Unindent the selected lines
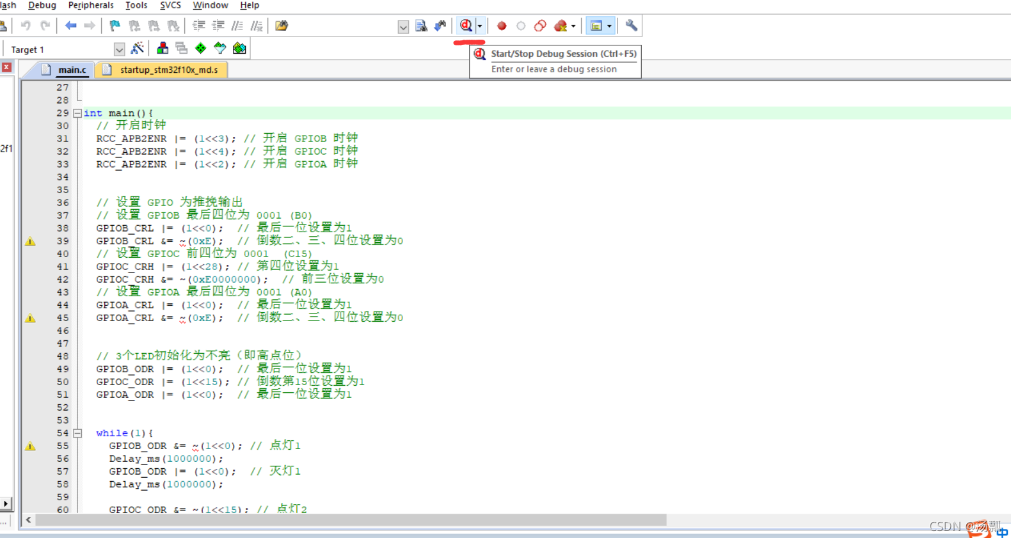The image size is (1011, 538). tap(218, 26)
